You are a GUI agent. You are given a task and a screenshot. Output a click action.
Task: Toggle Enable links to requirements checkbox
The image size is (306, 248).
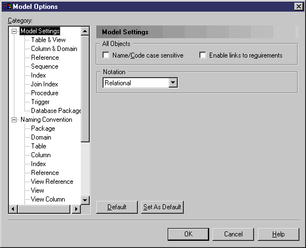tap(203, 55)
